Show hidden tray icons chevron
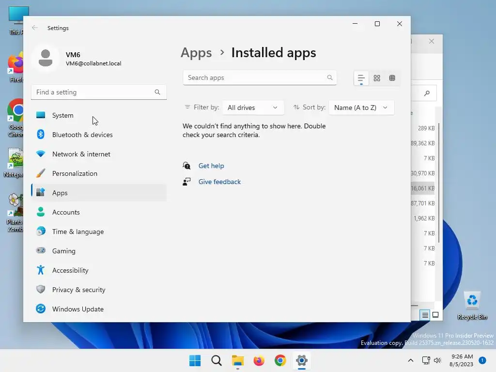The image size is (496, 372). [411, 360]
